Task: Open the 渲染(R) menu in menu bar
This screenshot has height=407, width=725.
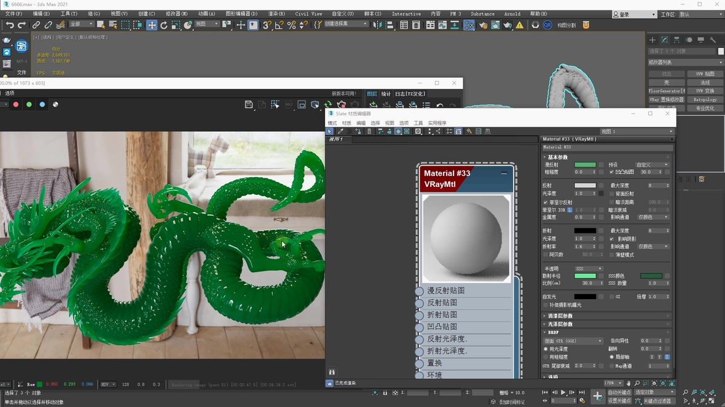Action: [276, 13]
